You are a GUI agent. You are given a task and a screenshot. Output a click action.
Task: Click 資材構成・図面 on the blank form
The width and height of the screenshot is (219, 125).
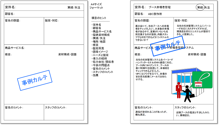67,55
